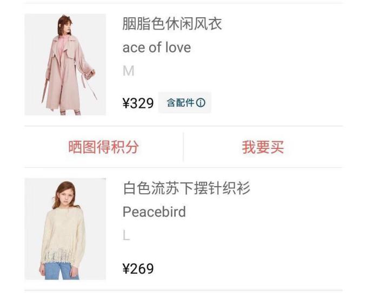This screenshot has height=293, width=367.
Task: Select the Peacebird brand name
Action: click(154, 212)
